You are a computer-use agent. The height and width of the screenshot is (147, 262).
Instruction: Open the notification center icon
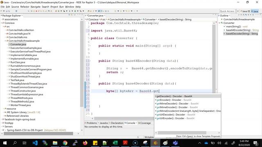pyautogui.click(x=255, y=143)
